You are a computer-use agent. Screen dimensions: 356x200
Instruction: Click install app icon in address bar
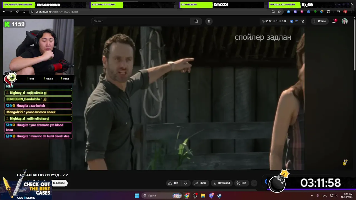point(273,12)
